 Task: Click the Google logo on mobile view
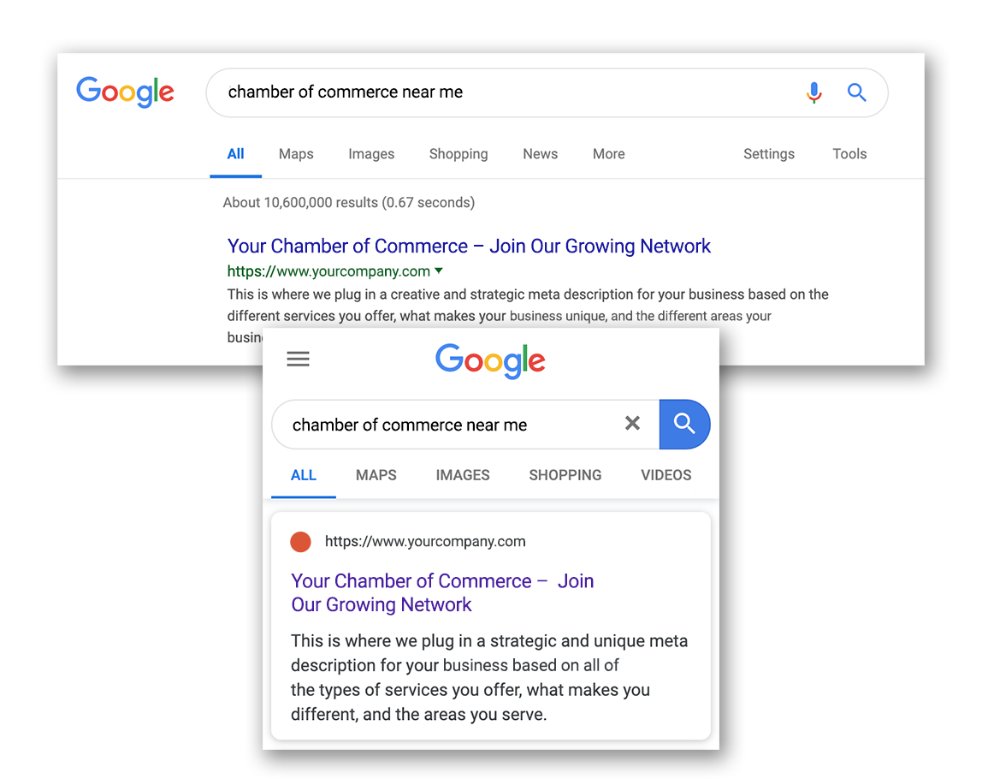490,360
